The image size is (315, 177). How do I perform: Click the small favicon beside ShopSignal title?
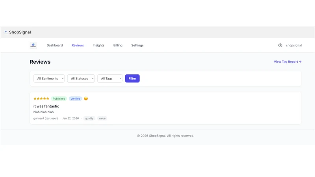(6, 32)
